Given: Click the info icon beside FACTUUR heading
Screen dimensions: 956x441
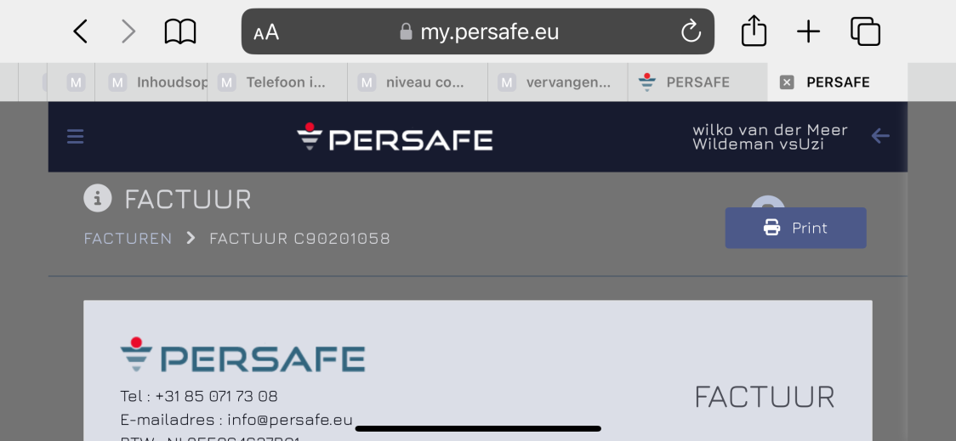Looking at the screenshot, I should click(x=98, y=199).
